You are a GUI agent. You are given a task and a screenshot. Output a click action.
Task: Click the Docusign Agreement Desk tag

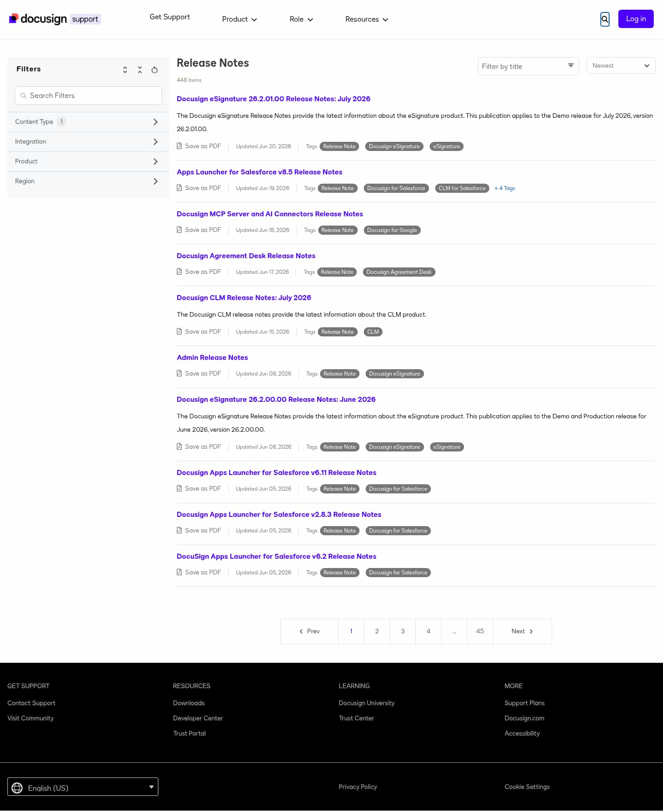pos(399,272)
